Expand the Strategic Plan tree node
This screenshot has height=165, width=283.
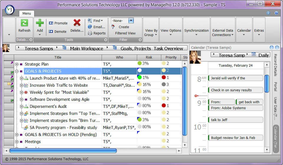[x=17, y=64]
